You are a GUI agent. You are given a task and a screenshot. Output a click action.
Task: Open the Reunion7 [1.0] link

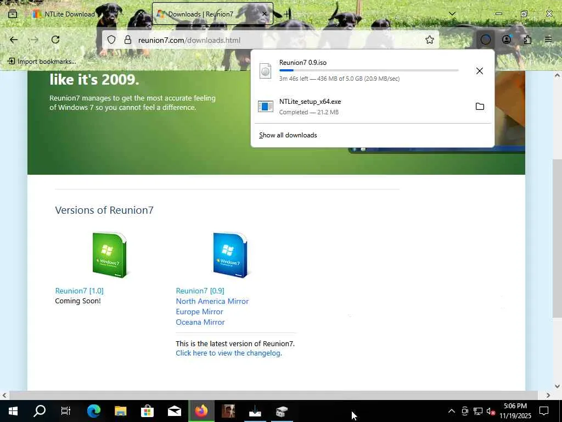point(79,291)
